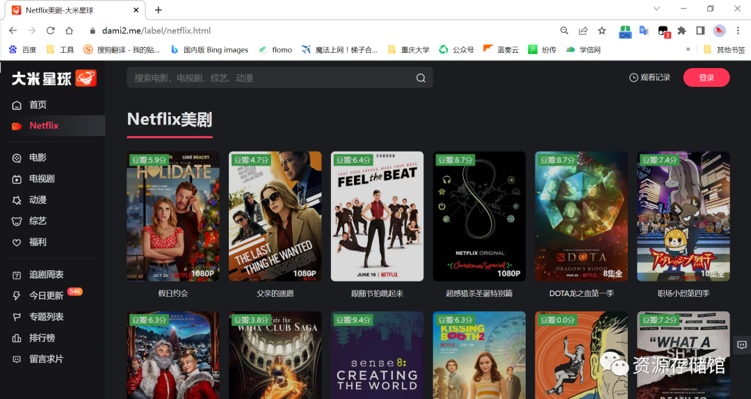Click the 登录 button
This screenshot has width=751, height=399.
click(x=706, y=78)
